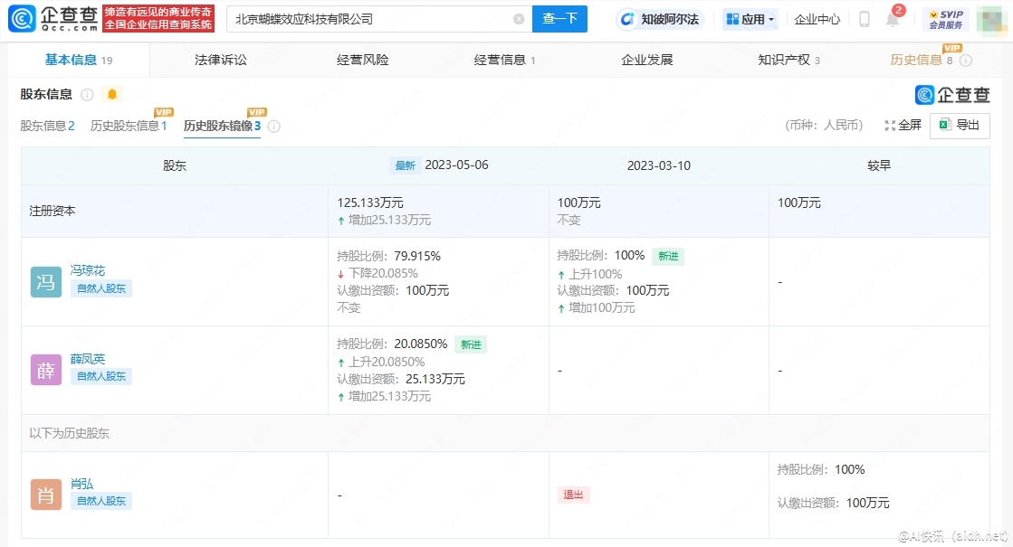Click the info icon beside 历史信息 tab
This screenshot has height=547, width=1013.
(x=965, y=61)
